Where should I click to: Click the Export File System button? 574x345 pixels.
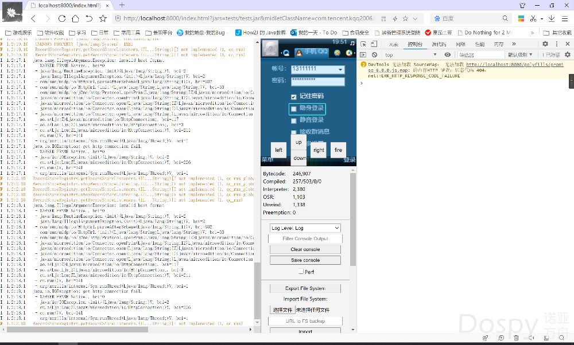[x=305, y=288]
